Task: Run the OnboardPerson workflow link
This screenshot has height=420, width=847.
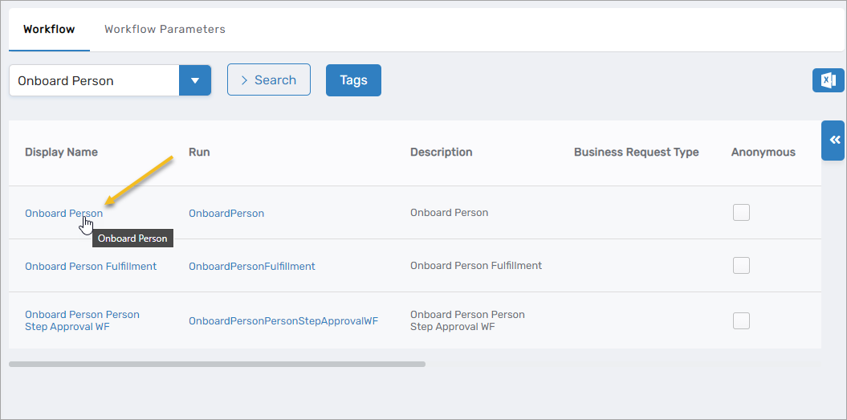Action: [x=226, y=213]
